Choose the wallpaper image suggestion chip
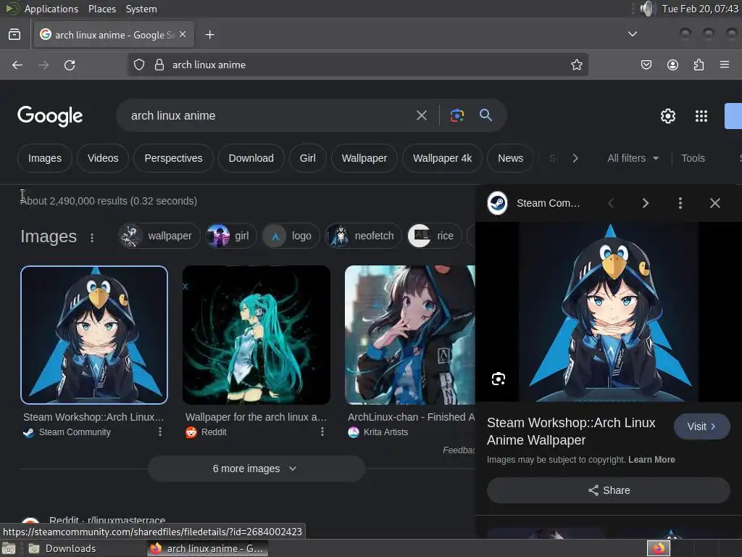This screenshot has width=742, height=557. tap(159, 236)
